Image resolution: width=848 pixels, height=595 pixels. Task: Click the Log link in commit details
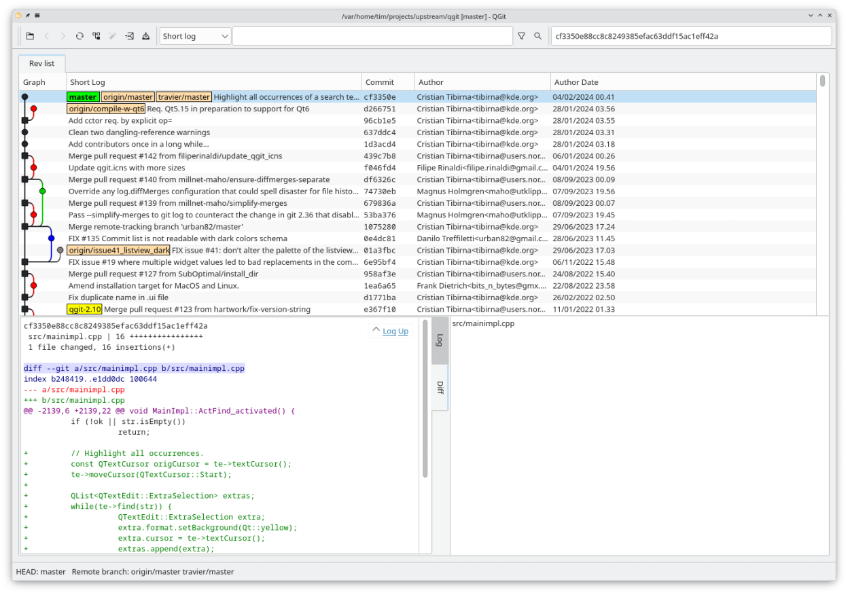click(x=389, y=331)
